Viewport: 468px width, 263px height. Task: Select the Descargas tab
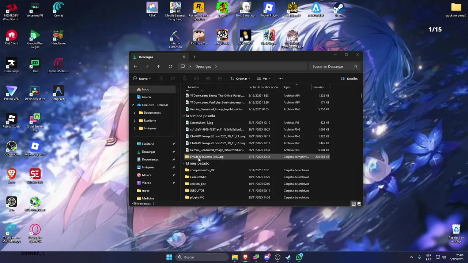[159, 57]
